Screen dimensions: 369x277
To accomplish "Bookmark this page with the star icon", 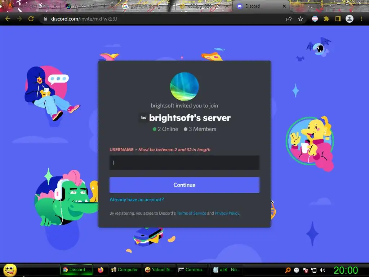I will point(300,19).
